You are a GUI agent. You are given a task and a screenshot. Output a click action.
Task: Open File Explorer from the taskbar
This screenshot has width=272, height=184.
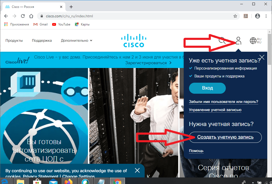click(20, 181)
